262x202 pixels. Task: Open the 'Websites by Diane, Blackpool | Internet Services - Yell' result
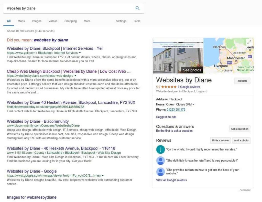coord(55,48)
